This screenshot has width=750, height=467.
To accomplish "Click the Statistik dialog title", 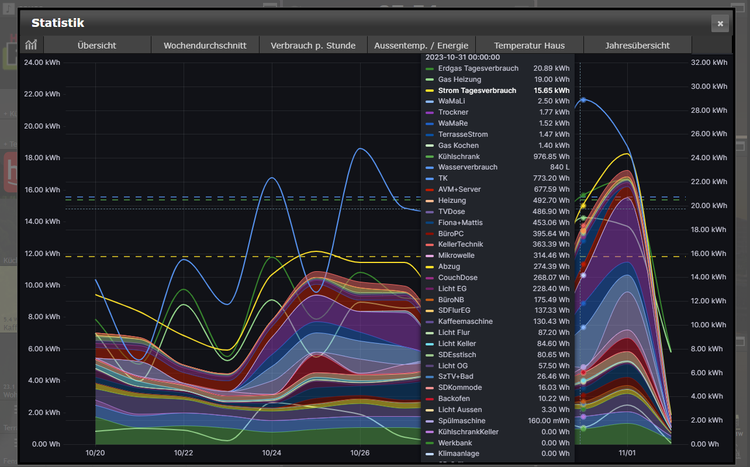I will click(58, 23).
